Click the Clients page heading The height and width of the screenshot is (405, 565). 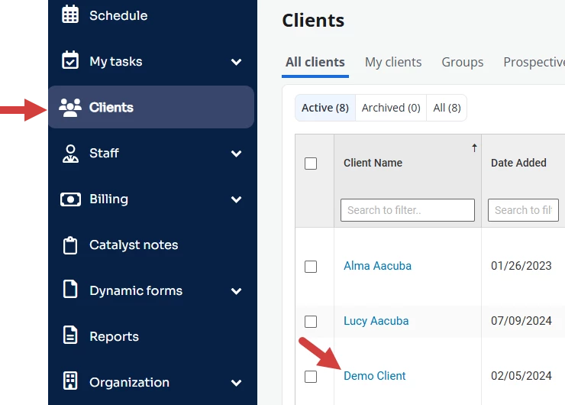coord(313,20)
